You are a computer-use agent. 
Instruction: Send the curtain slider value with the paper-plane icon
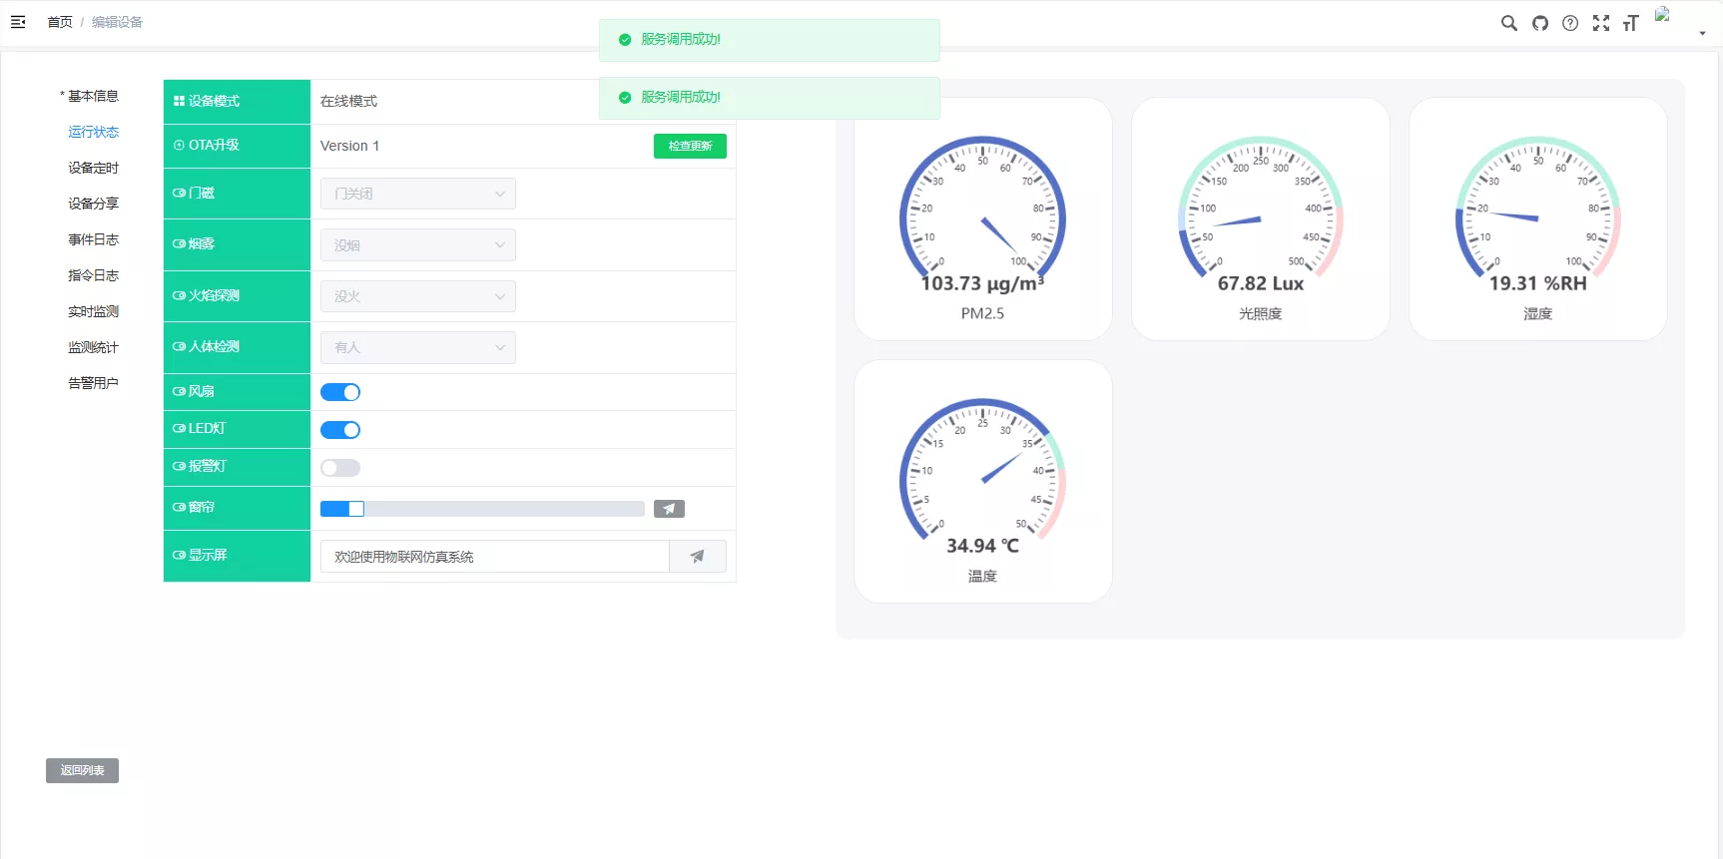tap(669, 509)
